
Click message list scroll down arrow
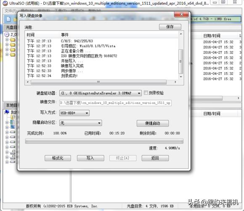click(x=180, y=76)
